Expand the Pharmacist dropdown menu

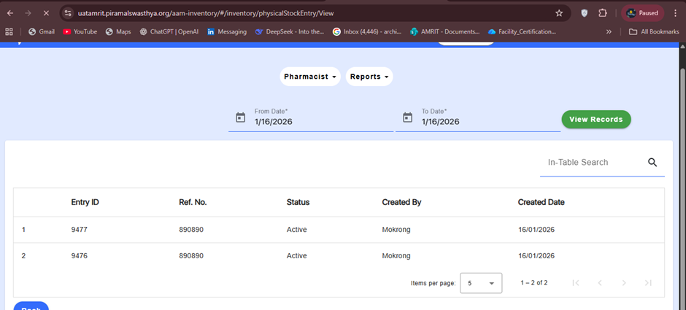310,77
